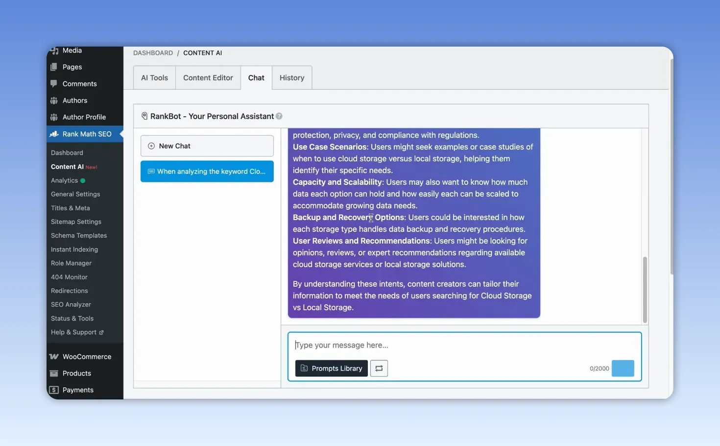Click the regenerate response arrows icon
Image resolution: width=720 pixels, height=446 pixels.
coord(379,369)
